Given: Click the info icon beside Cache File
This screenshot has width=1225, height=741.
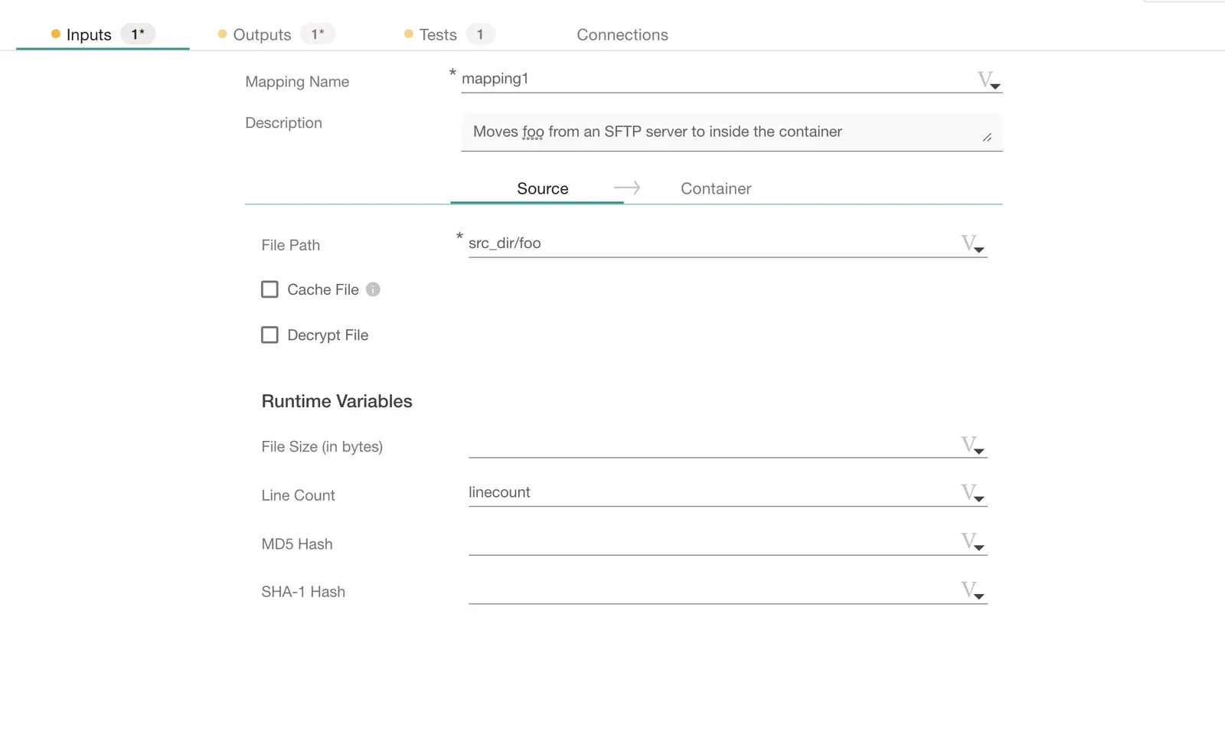Looking at the screenshot, I should click(373, 289).
